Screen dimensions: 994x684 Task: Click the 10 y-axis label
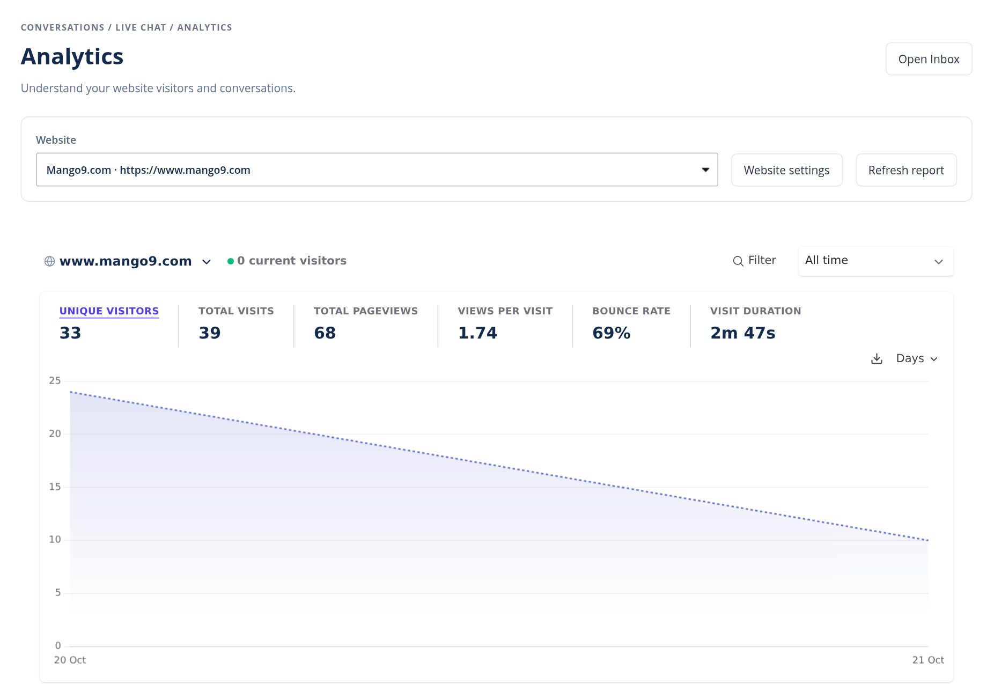(x=55, y=540)
